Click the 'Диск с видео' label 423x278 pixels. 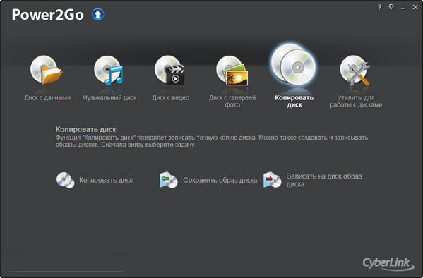pos(170,98)
